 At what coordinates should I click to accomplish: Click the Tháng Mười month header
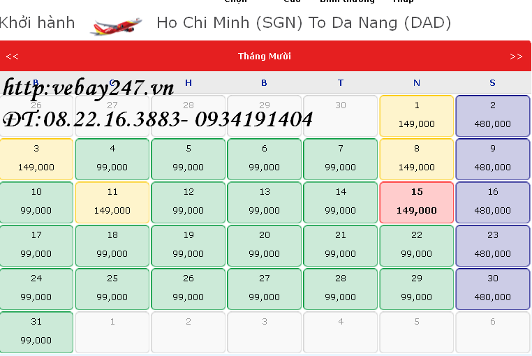point(265,57)
